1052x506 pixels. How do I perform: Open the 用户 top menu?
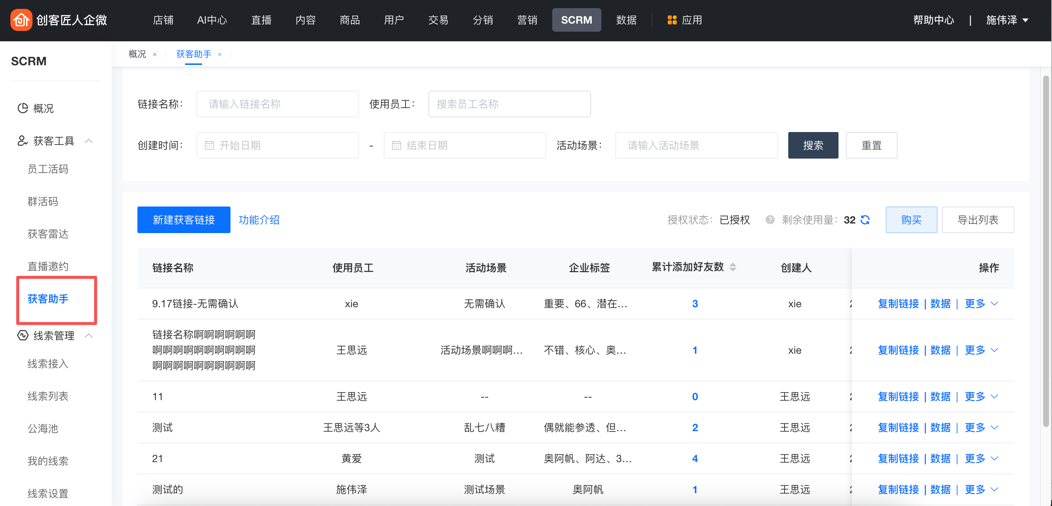tap(394, 20)
